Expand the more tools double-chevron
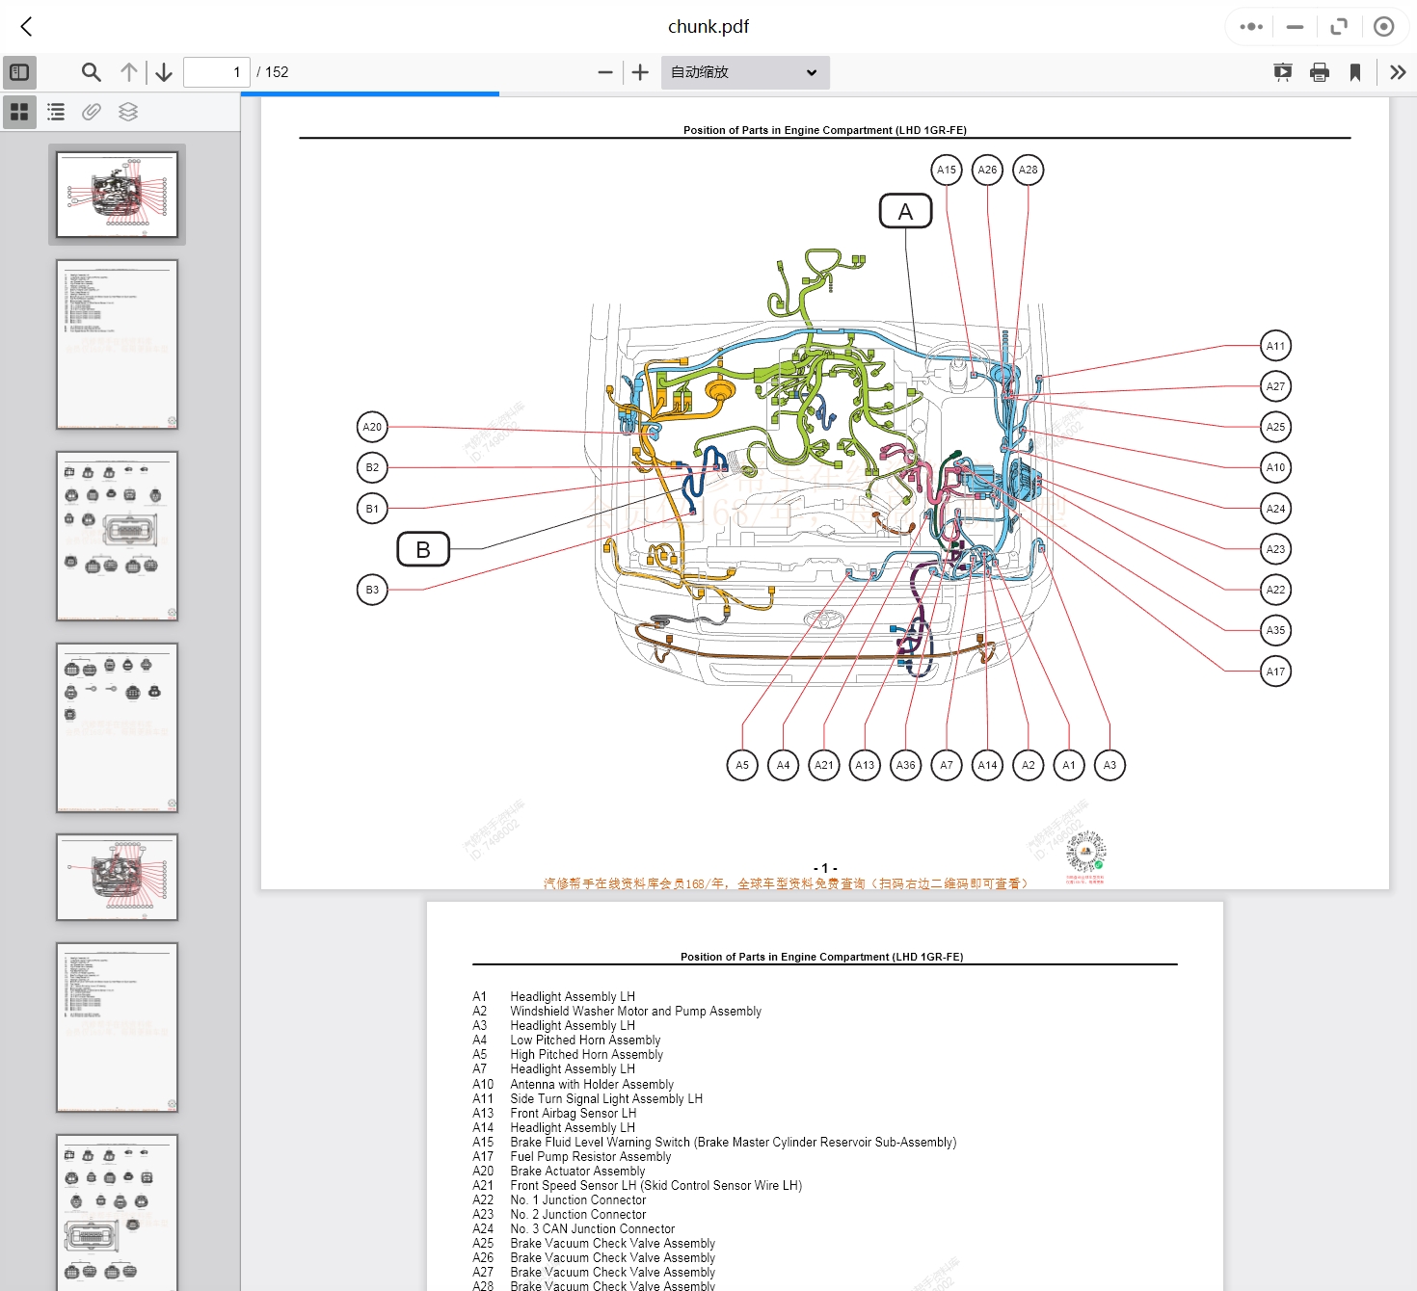 (1398, 72)
